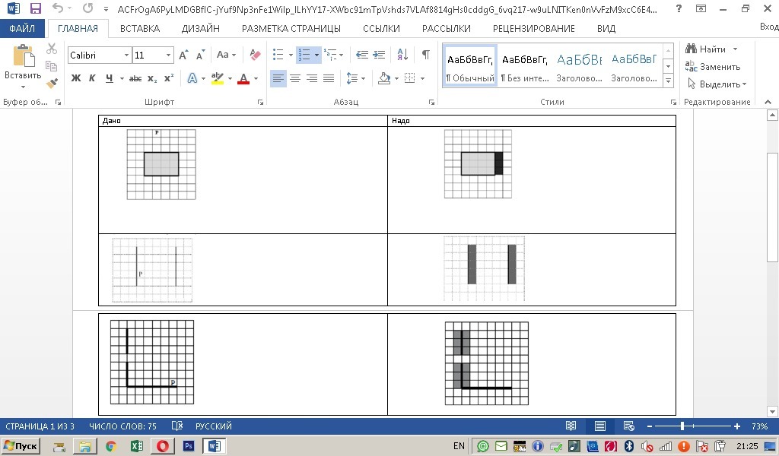Open the Help question mark icon
The width and height of the screenshot is (779, 456).
click(679, 8)
